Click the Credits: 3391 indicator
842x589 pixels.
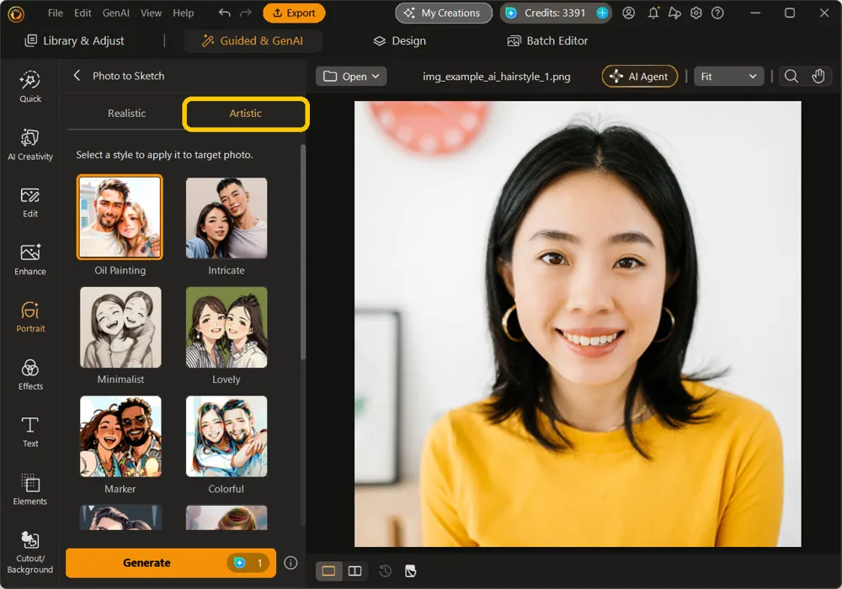tap(555, 13)
